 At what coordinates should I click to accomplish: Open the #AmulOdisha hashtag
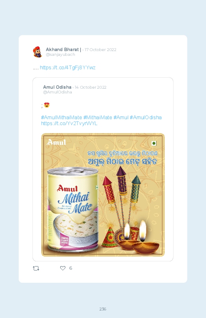click(146, 118)
